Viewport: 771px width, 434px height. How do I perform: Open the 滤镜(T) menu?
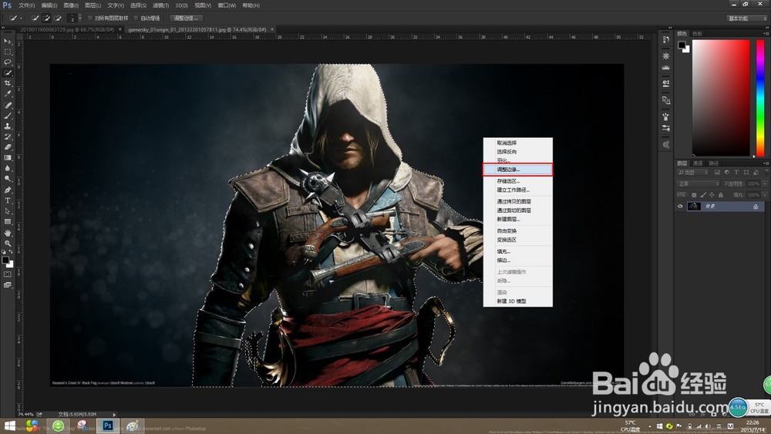pos(160,5)
